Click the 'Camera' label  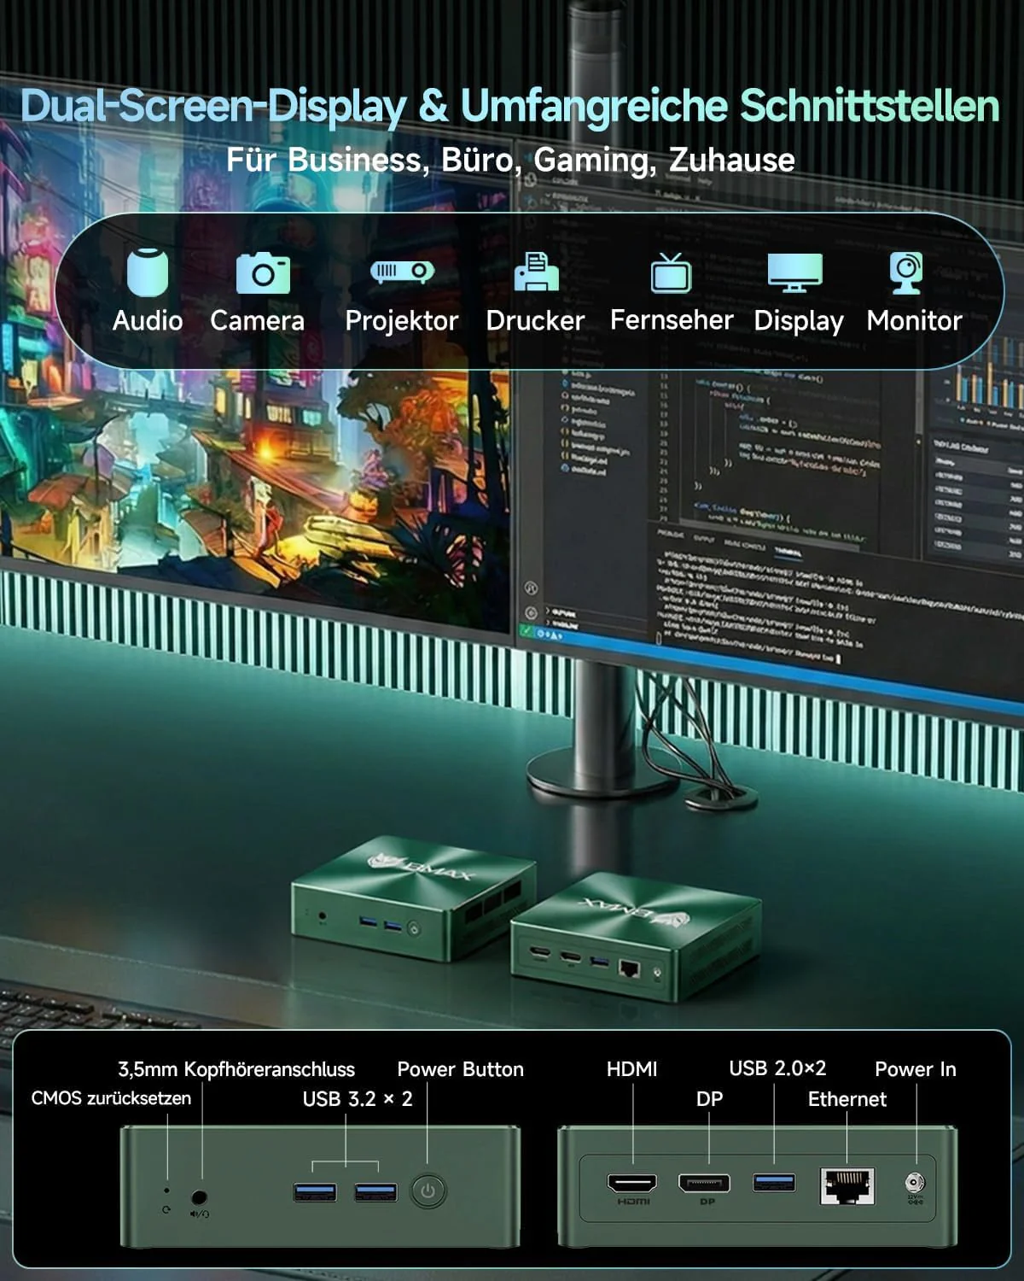(257, 321)
